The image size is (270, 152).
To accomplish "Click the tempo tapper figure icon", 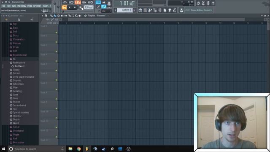I will [175, 10].
